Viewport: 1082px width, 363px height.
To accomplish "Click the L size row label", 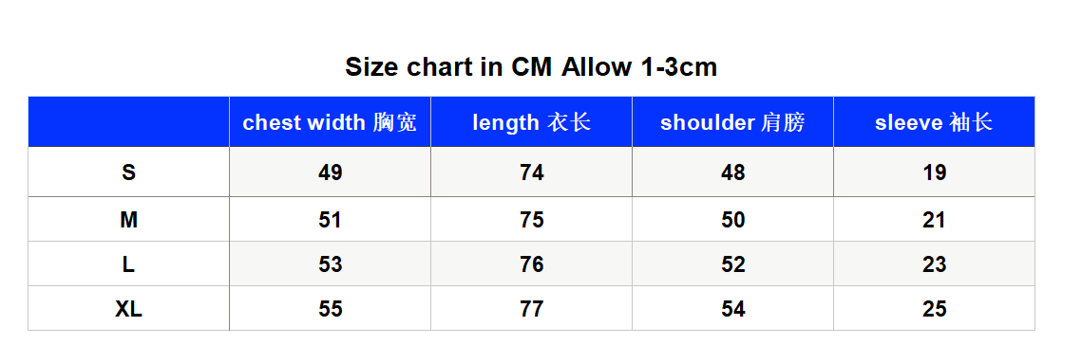I will tap(128, 264).
